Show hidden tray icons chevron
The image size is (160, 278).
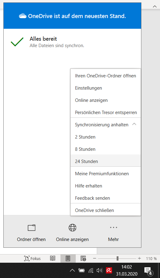(x=72, y=270)
